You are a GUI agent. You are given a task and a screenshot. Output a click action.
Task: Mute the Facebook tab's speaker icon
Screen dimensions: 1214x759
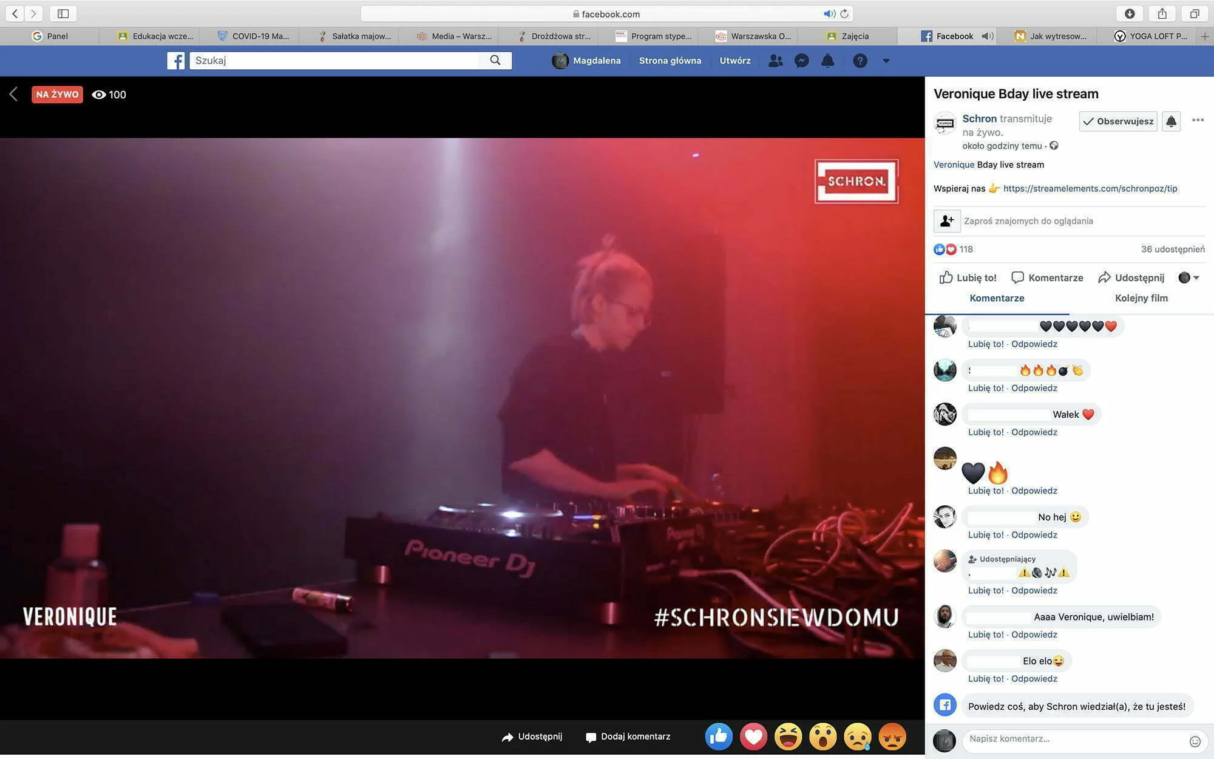(988, 36)
